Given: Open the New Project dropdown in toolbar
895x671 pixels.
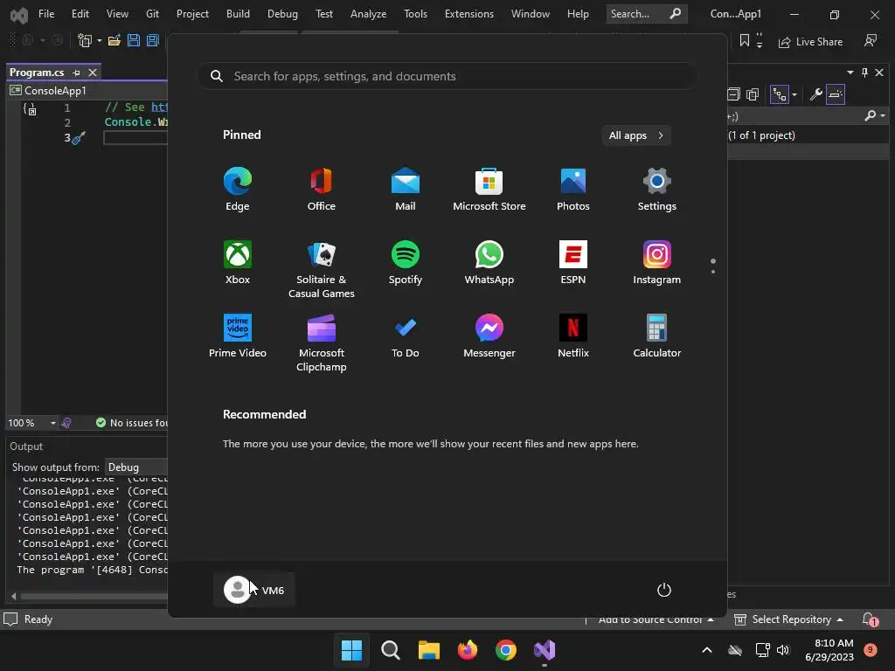Looking at the screenshot, I should pos(100,40).
